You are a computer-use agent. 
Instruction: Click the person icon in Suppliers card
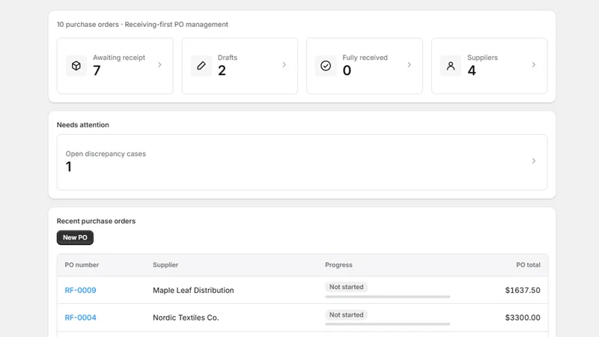click(451, 66)
